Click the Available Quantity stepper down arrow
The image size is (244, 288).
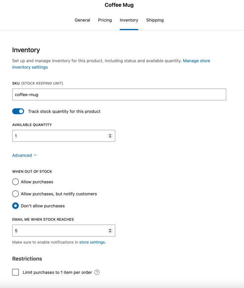(x=110, y=137)
